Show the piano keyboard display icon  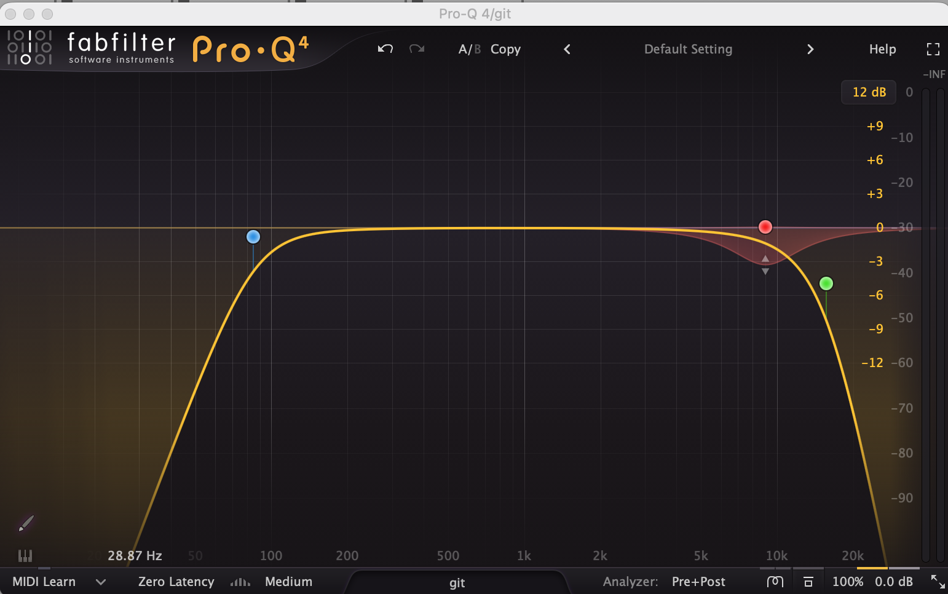coord(25,556)
